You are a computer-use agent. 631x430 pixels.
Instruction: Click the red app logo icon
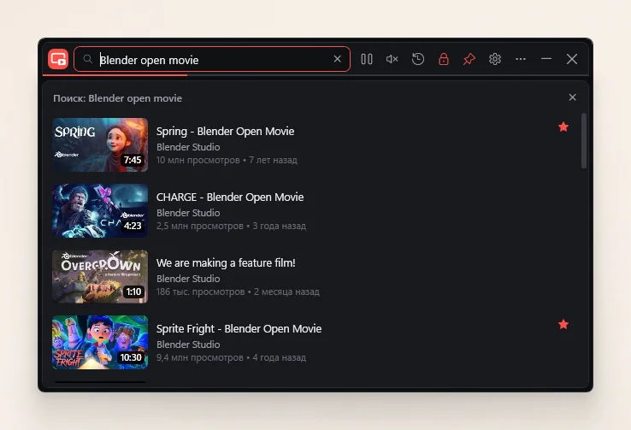pyautogui.click(x=58, y=59)
